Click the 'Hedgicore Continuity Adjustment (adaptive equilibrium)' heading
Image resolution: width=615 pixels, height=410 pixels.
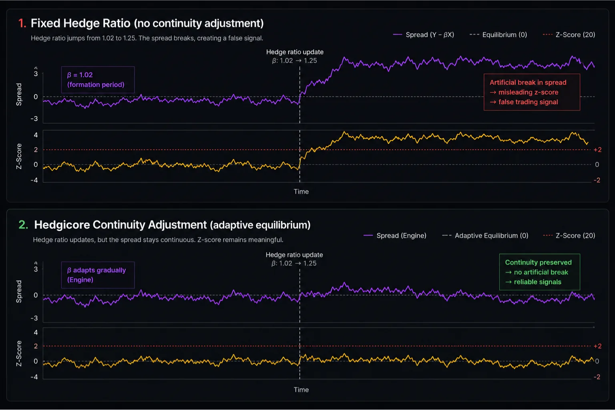(172, 225)
